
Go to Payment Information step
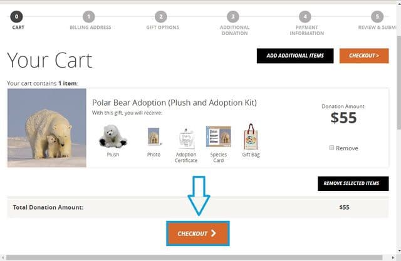(x=306, y=23)
